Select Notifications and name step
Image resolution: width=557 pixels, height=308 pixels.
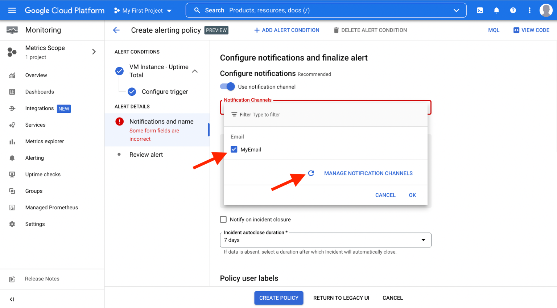pyautogui.click(x=161, y=122)
